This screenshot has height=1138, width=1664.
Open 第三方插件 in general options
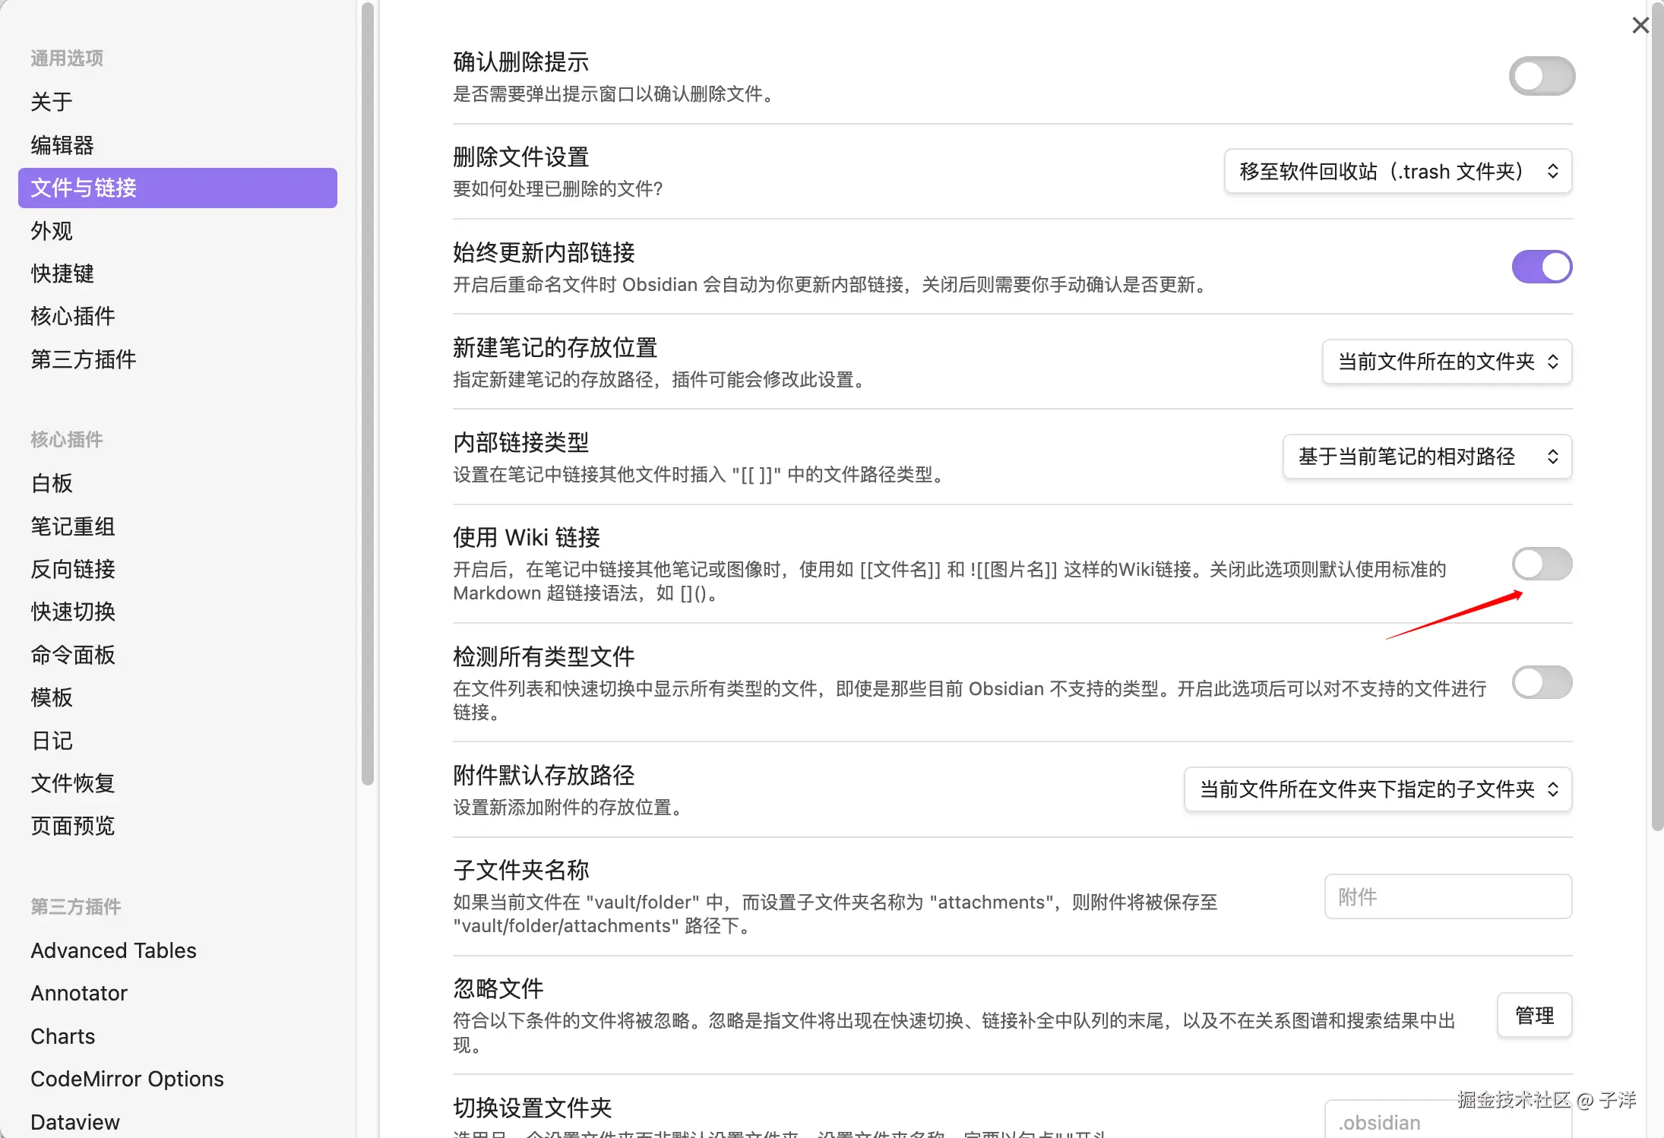(x=84, y=359)
